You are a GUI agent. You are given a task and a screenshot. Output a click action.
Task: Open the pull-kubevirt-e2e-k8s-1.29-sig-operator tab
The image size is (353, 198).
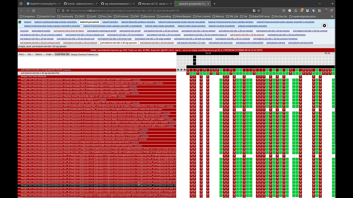coord(247,35)
